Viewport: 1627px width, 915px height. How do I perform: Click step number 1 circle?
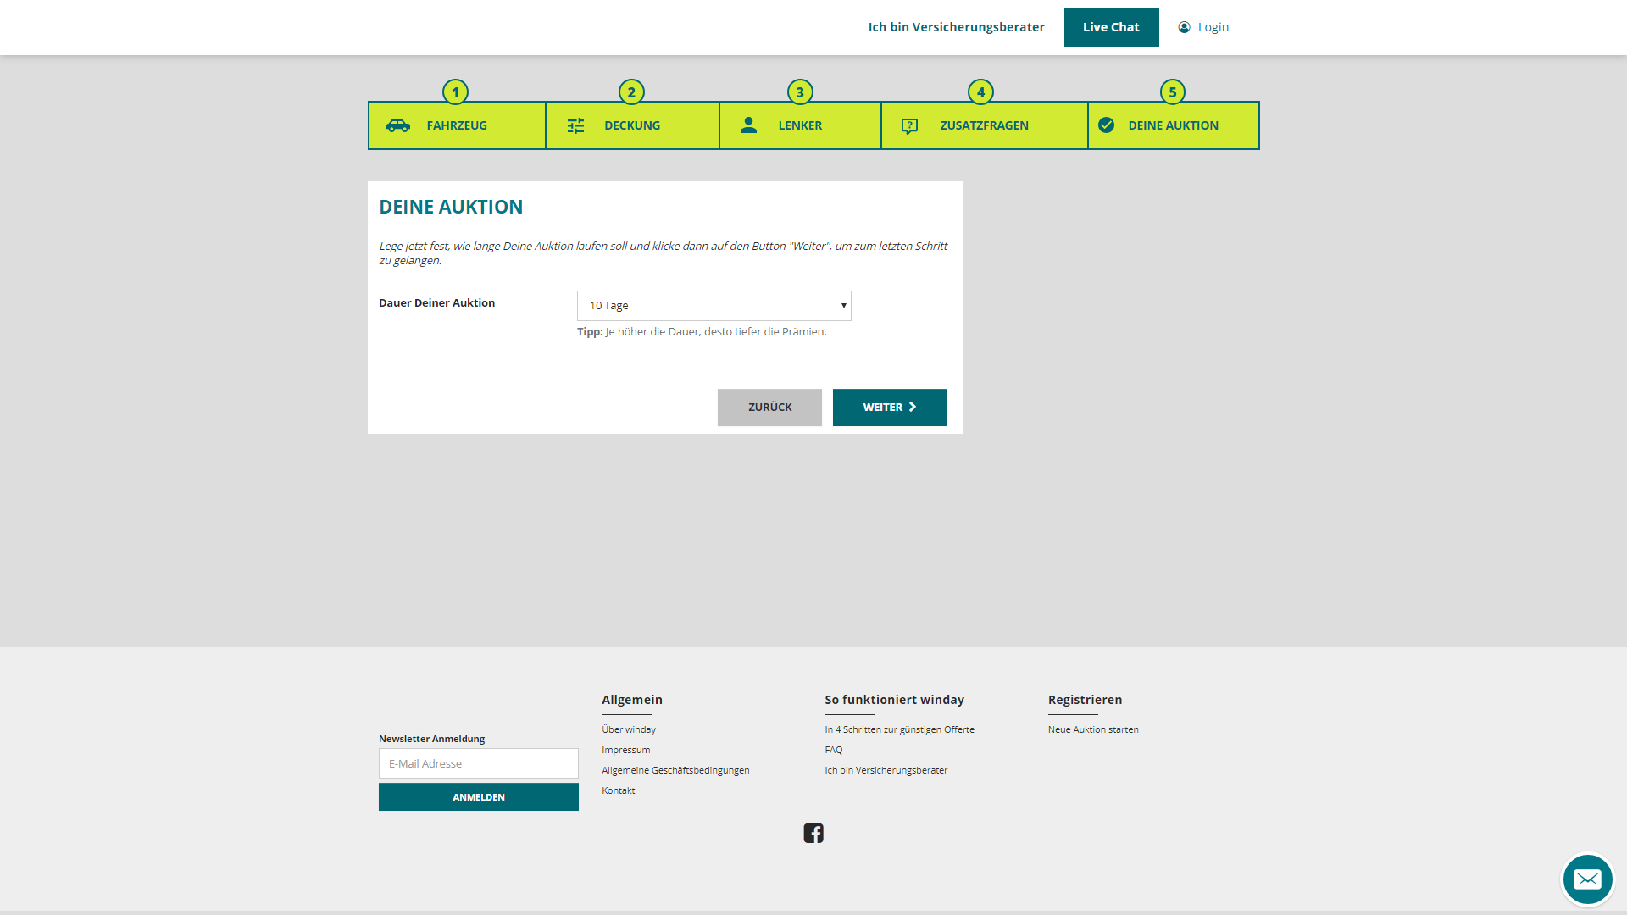point(455,91)
